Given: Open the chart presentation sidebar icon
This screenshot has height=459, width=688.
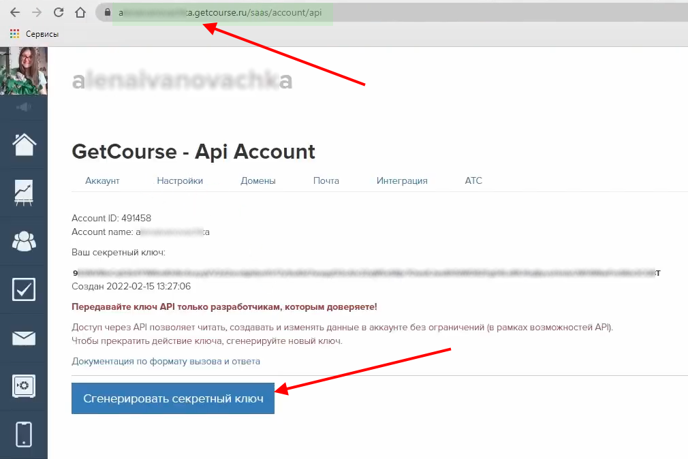Looking at the screenshot, I should (x=24, y=193).
